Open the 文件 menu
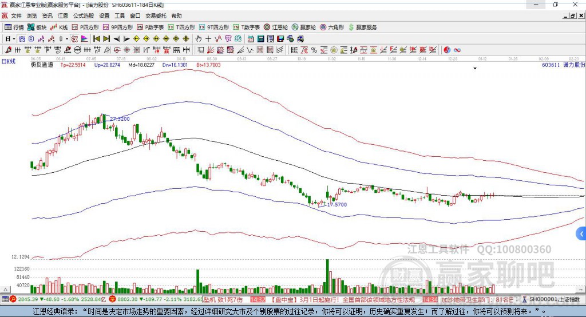Image resolution: width=586 pixels, height=317 pixels. coord(16,15)
